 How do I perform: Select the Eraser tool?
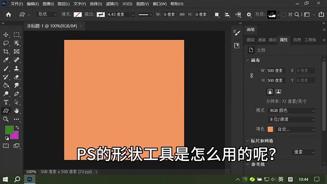(16, 77)
